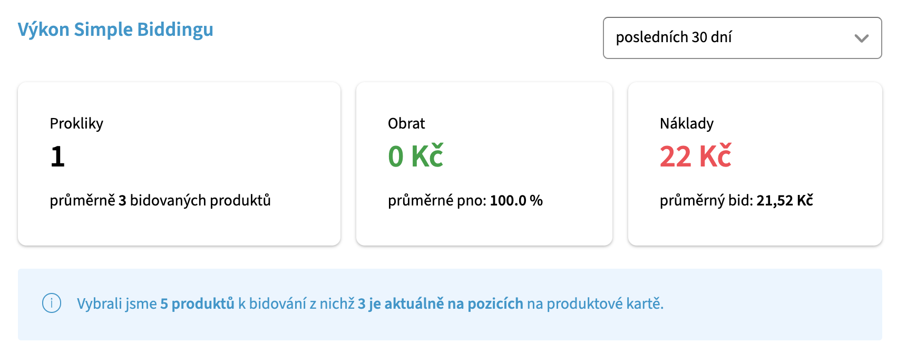This screenshot has width=897, height=353.
Task: Click "průměrně 3 bidovaných produktů" text
Action: pyautogui.click(x=160, y=200)
